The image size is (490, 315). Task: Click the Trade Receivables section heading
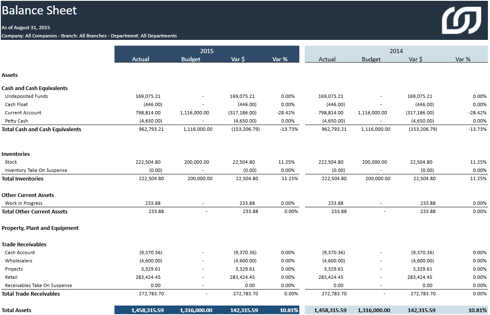coord(24,244)
